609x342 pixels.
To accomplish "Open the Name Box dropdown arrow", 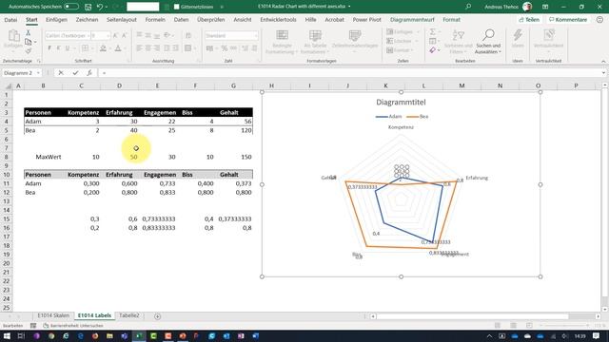I will [x=38, y=73].
